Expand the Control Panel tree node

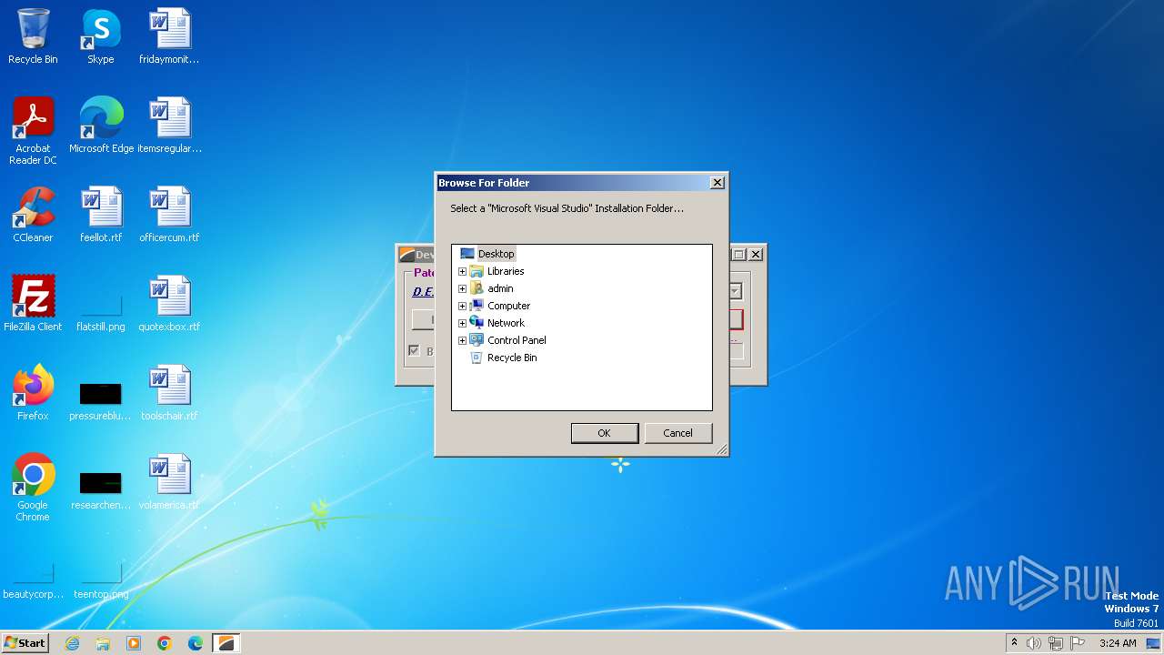click(x=462, y=340)
